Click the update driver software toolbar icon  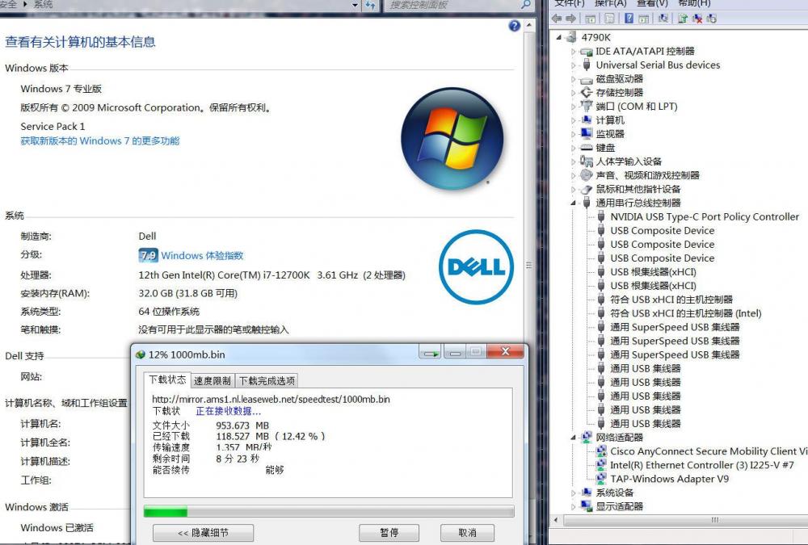[x=682, y=19]
